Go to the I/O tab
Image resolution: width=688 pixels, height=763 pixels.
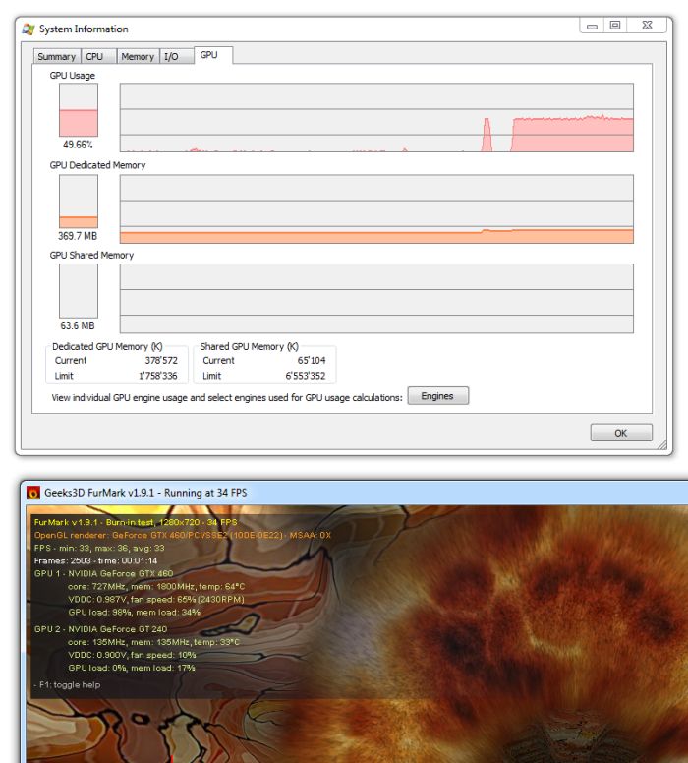tap(177, 56)
